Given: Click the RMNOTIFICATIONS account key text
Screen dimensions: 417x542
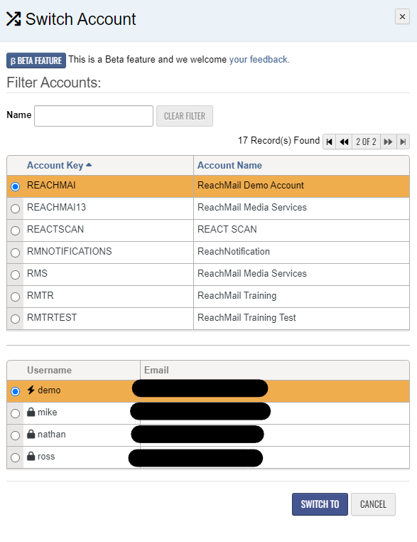Looking at the screenshot, I should pos(70,251).
